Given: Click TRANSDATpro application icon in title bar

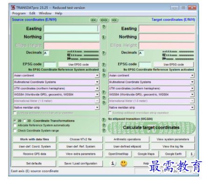Looking at the screenshot, I should point(13,7).
